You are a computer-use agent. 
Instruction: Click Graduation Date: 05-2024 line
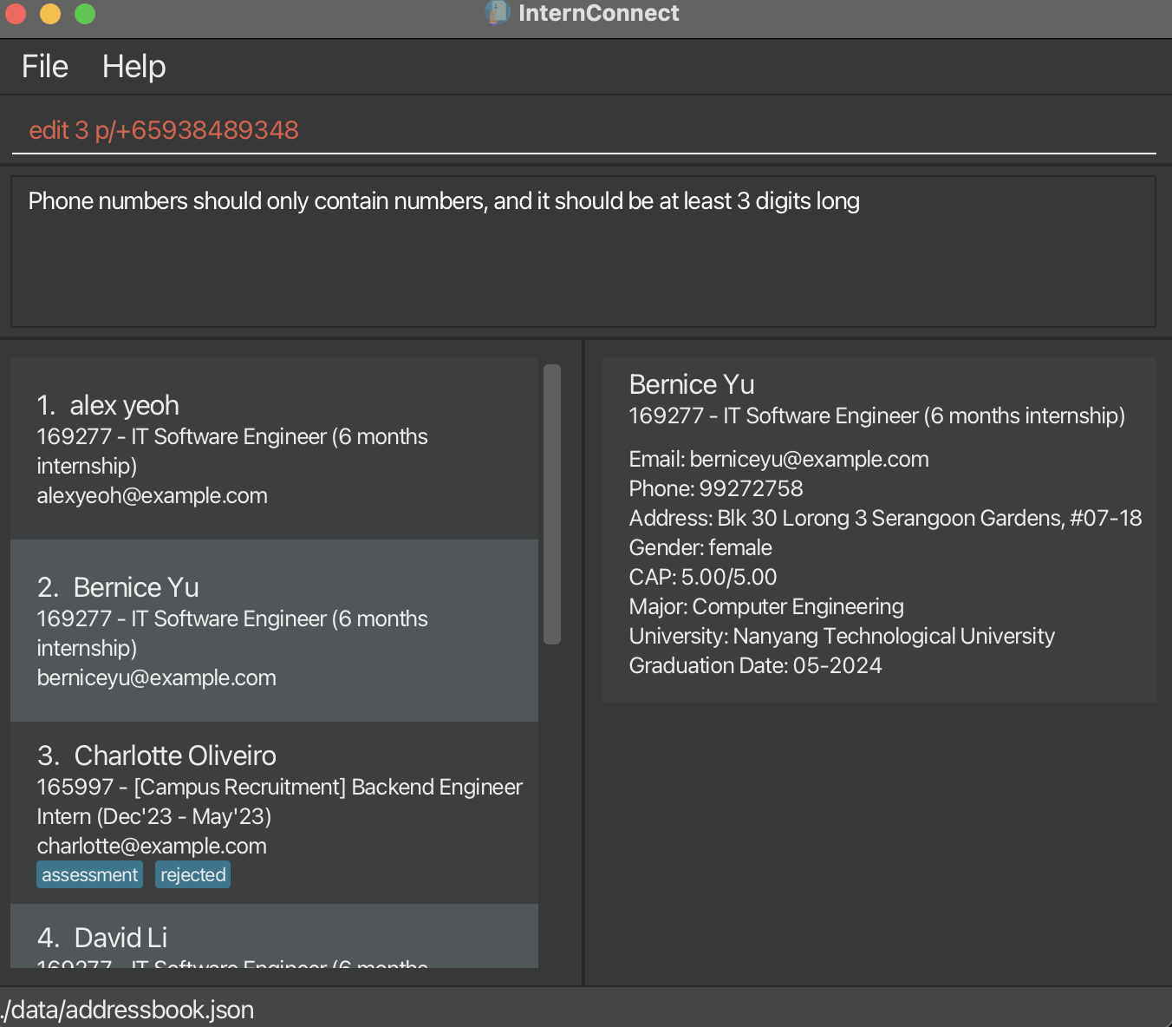pyautogui.click(x=755, y=665)
